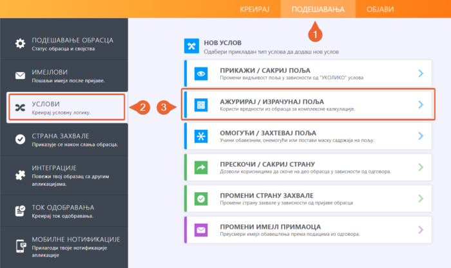Open ПОДЕШАВАЊЕ ОБРАСЦА in the sidebar

coord(64,44)
